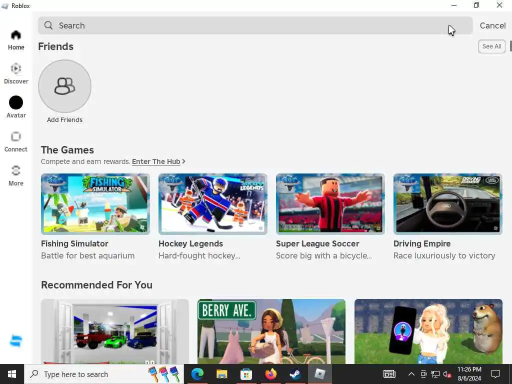Open the Super League Soccer thumbnail
Image resolution: width=512 pixels, height=384 pixels.
coord(330,204)
